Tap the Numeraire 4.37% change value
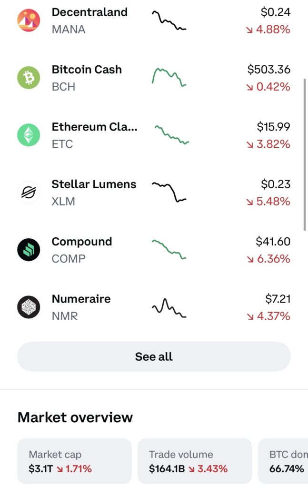The height and width of the screenshot is (488, 308). coord(268,316)
